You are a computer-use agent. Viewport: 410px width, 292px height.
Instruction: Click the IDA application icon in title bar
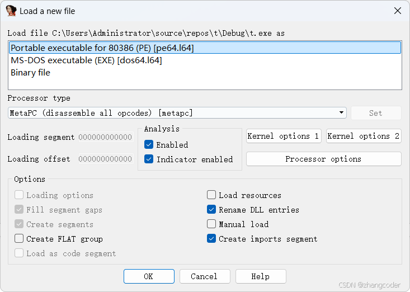[11, 11]
